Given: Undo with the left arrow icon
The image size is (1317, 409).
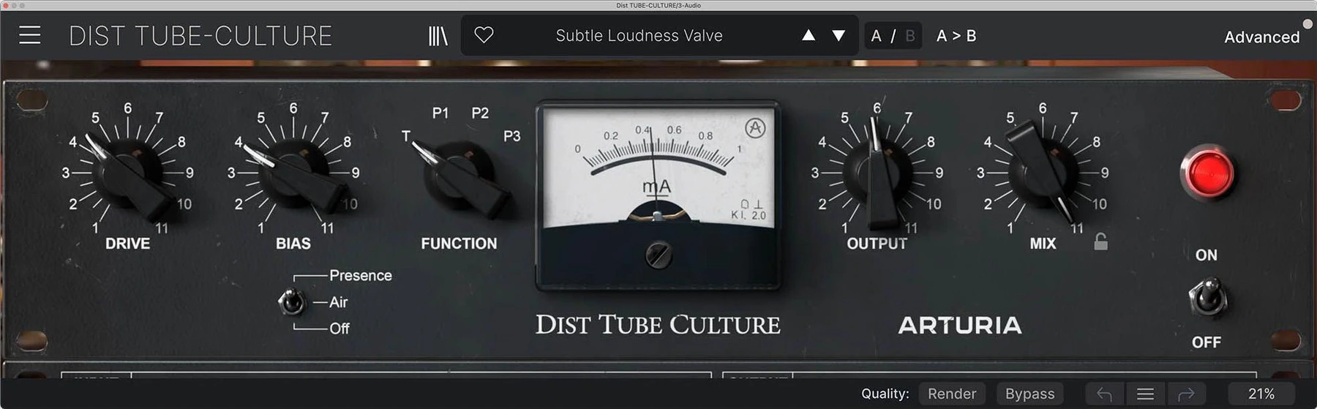Looking at the screenshot, I should coord(1105,394).
